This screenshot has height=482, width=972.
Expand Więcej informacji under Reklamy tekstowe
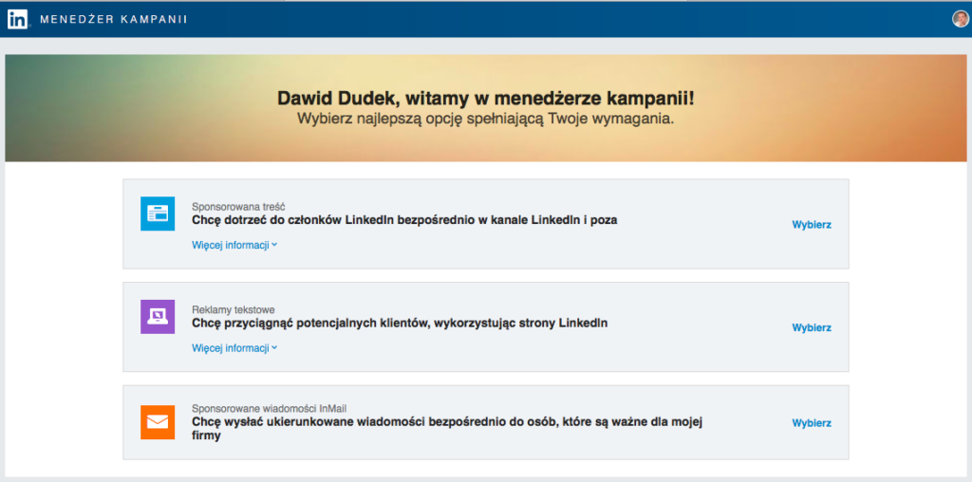tap(231, 348)
